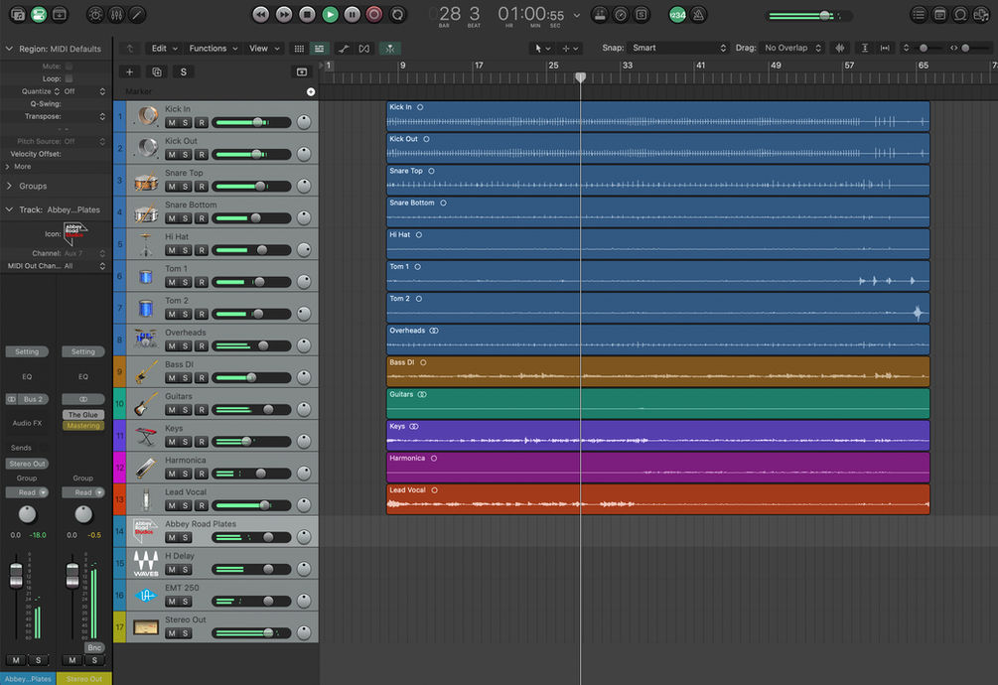Open the Mixer from control bar
This screenshot has height=685, width=998.
tap(116, 15)
